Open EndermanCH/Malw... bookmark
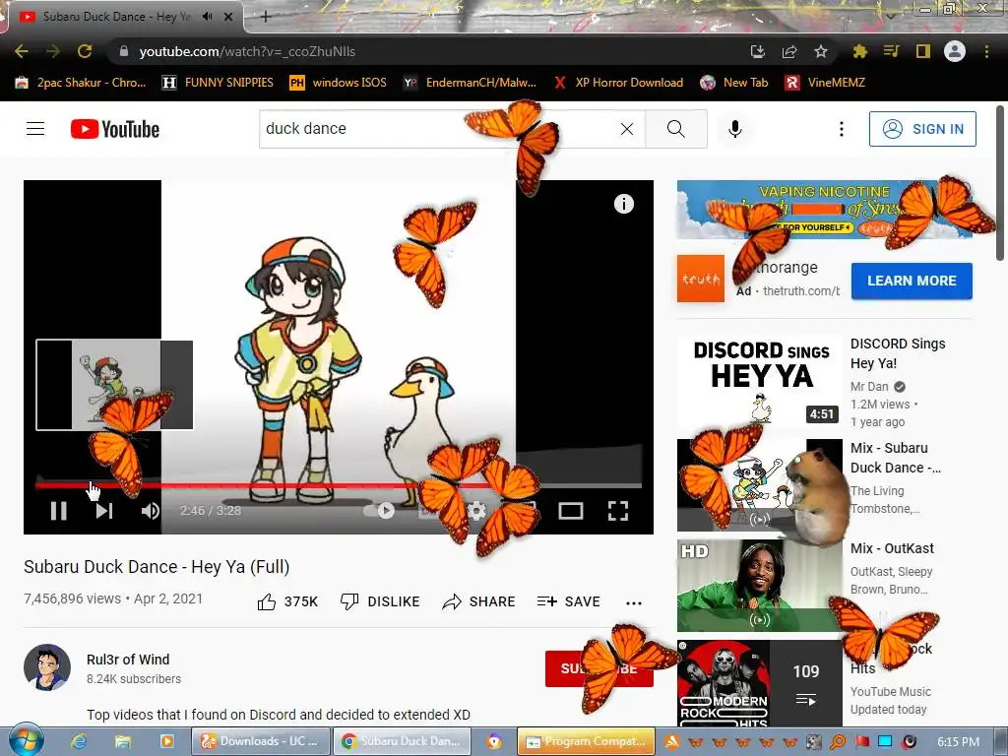 pos(470,83)
